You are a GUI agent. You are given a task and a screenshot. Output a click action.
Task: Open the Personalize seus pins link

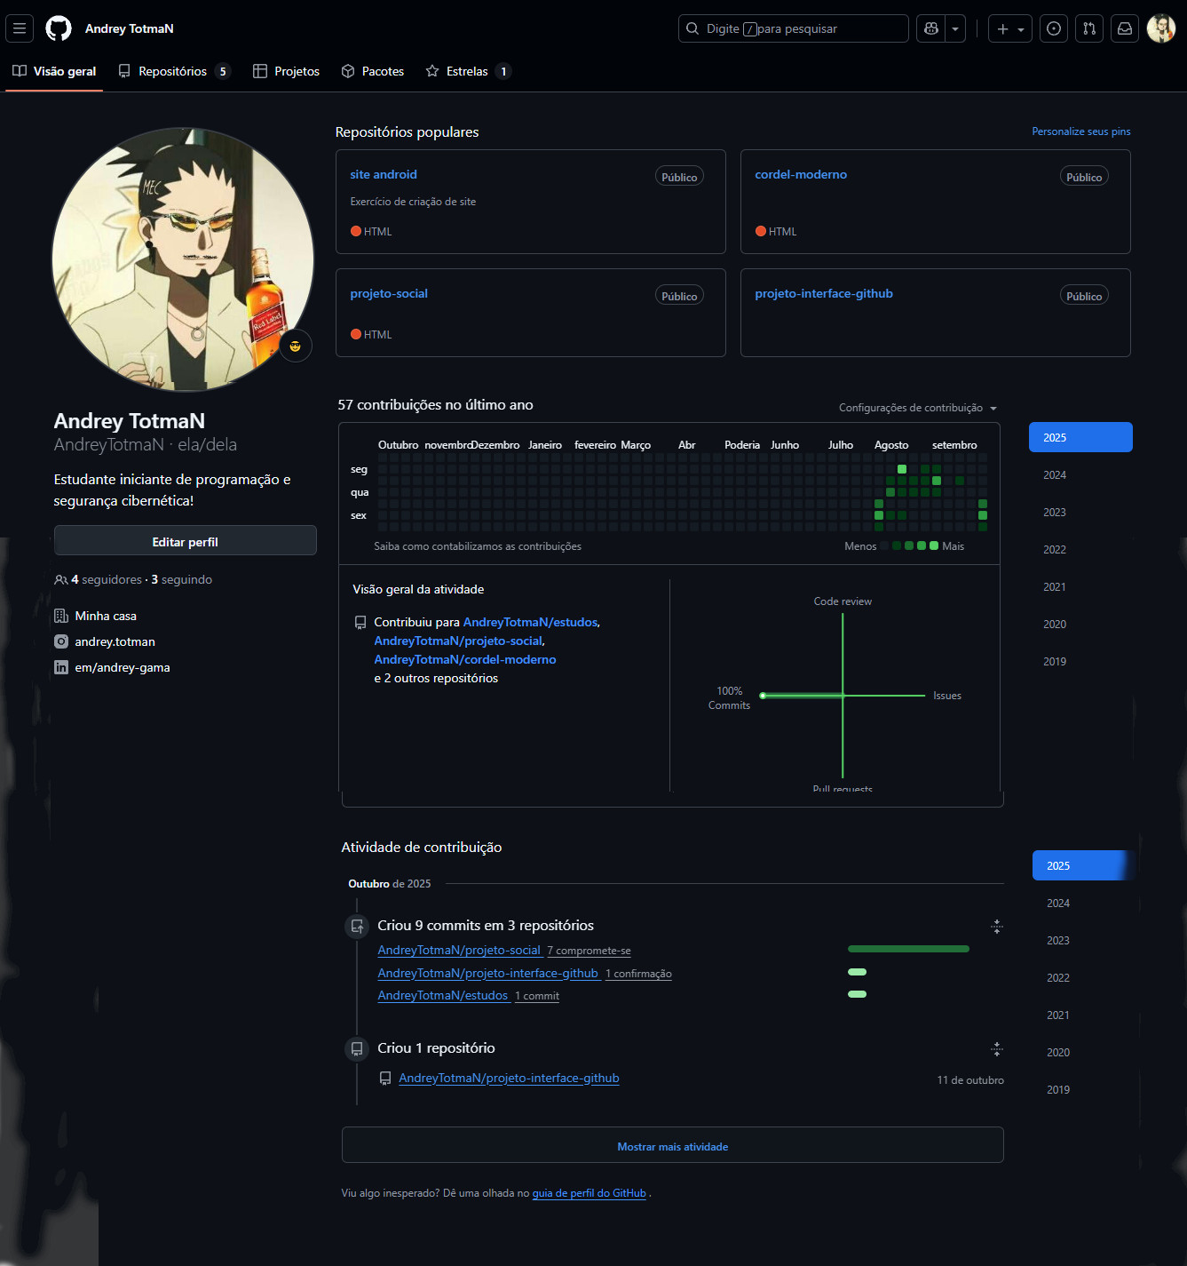tap(1080, 131)
